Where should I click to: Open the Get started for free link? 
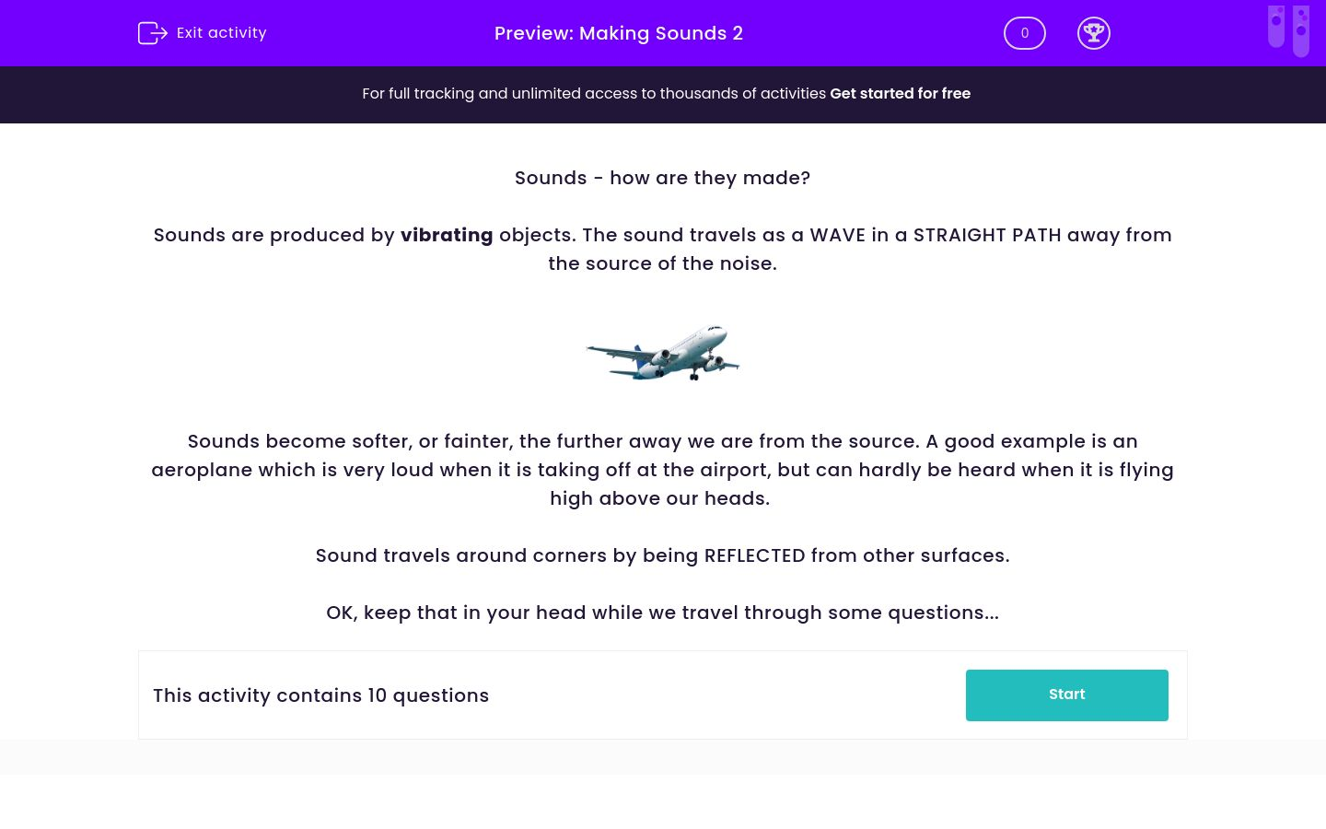click(x=900, y=94)
